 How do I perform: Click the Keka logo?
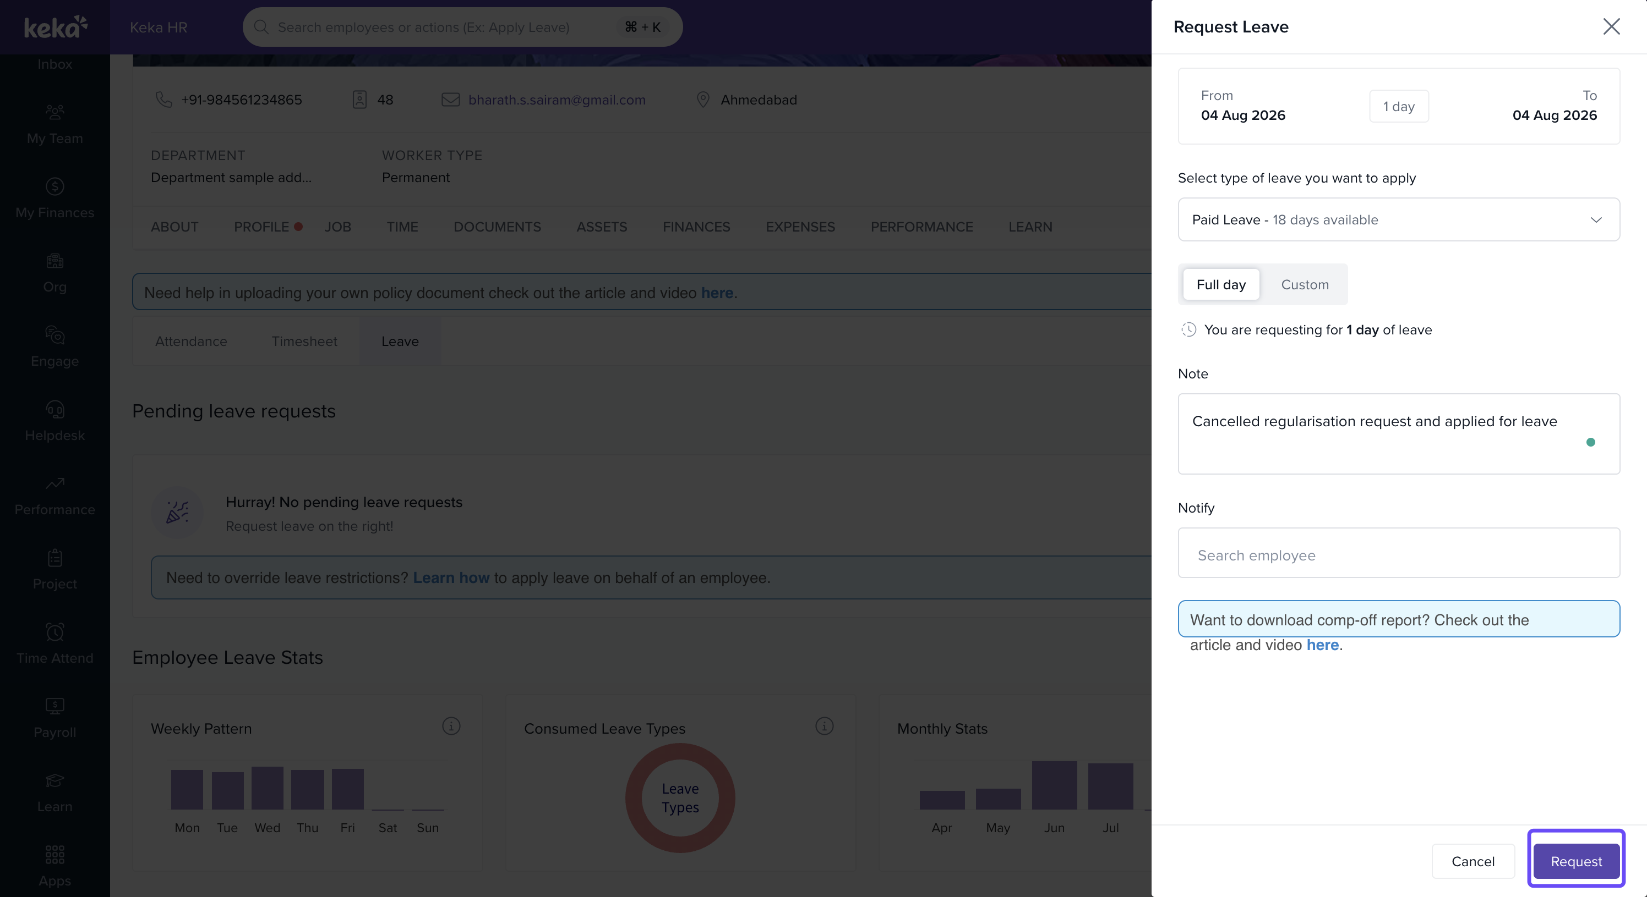tap(55, 27)
